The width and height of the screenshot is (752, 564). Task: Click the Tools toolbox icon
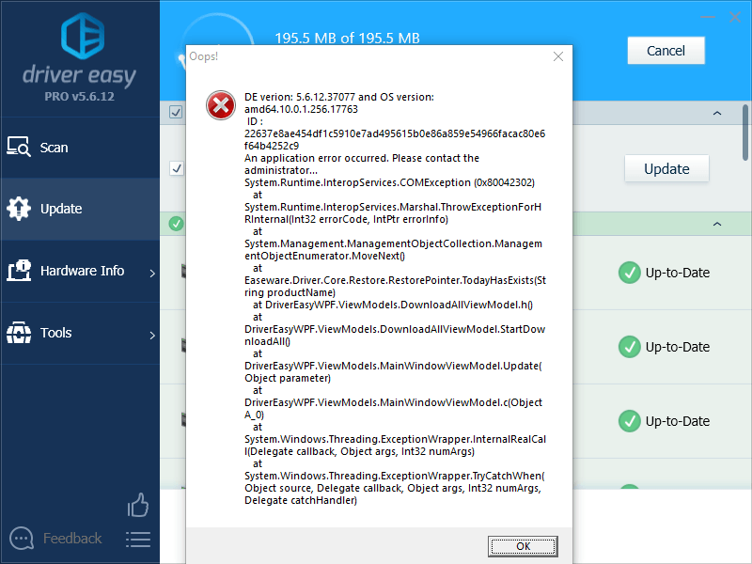tap(19, 333)
